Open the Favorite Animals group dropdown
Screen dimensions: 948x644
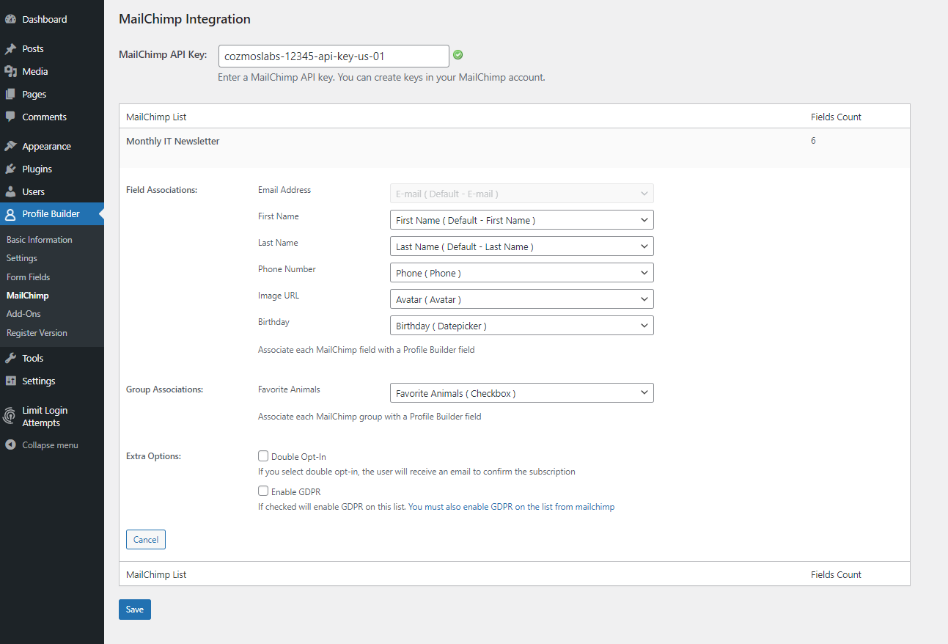coord(521,393)
